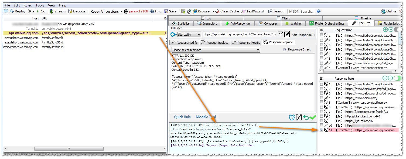406x159 pixels.
Task: Switch to the AutoResponder tab
Action: [x=238, y=23]
